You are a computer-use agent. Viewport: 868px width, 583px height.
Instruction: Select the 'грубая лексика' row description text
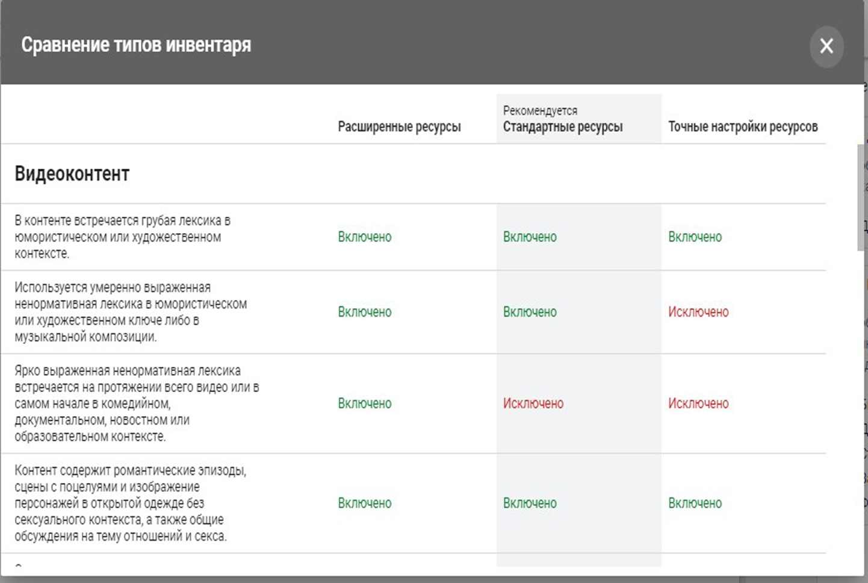point(123,237)
